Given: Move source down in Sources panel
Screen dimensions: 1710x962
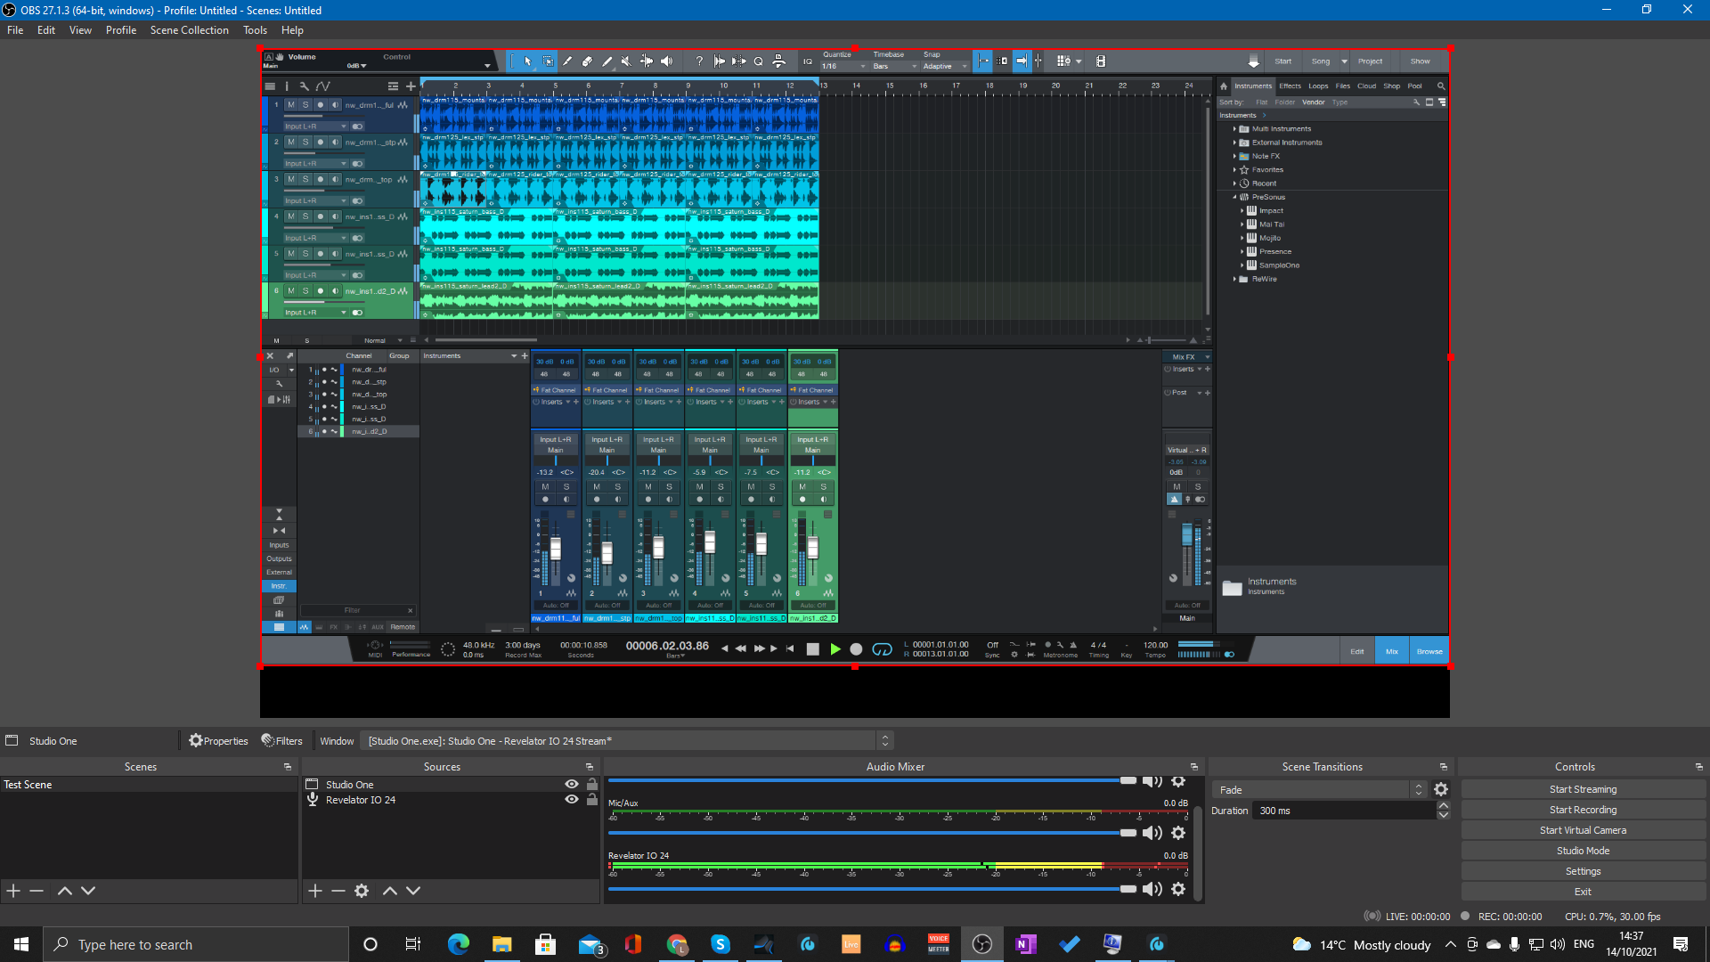Looking at the screenshot, I should [413, 891].
